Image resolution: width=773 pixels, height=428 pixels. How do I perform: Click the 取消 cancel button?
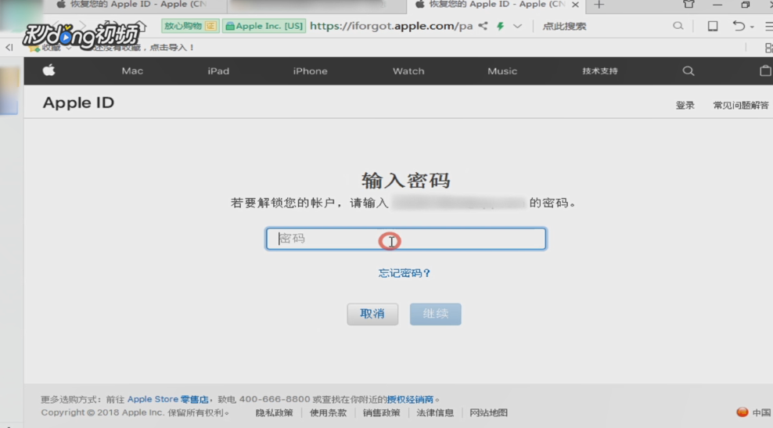(x=372, y=314)
